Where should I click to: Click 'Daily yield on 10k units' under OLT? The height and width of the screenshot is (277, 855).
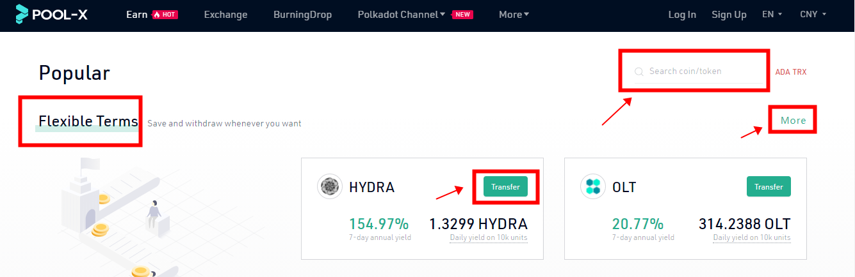(x=752, y=238)
